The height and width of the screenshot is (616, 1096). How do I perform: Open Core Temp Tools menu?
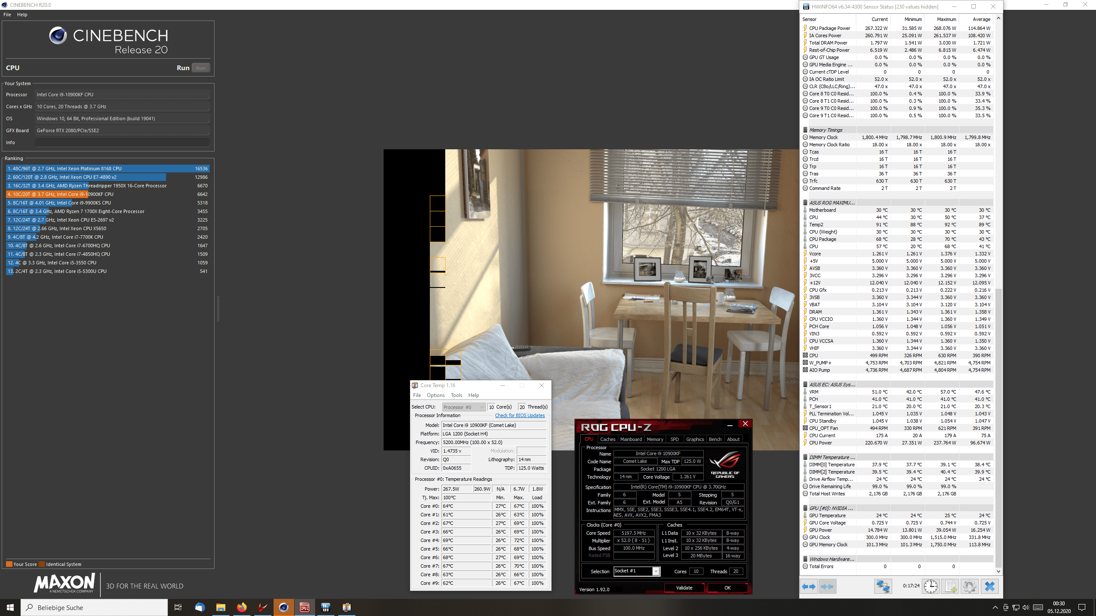tap(456, 395)
